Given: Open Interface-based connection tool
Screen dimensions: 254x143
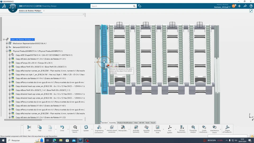Looking at the screenshot, I should [112, 129].
